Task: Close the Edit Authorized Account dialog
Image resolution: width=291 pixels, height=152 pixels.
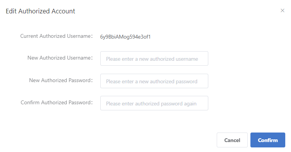Action: click(x=282, y=11)
